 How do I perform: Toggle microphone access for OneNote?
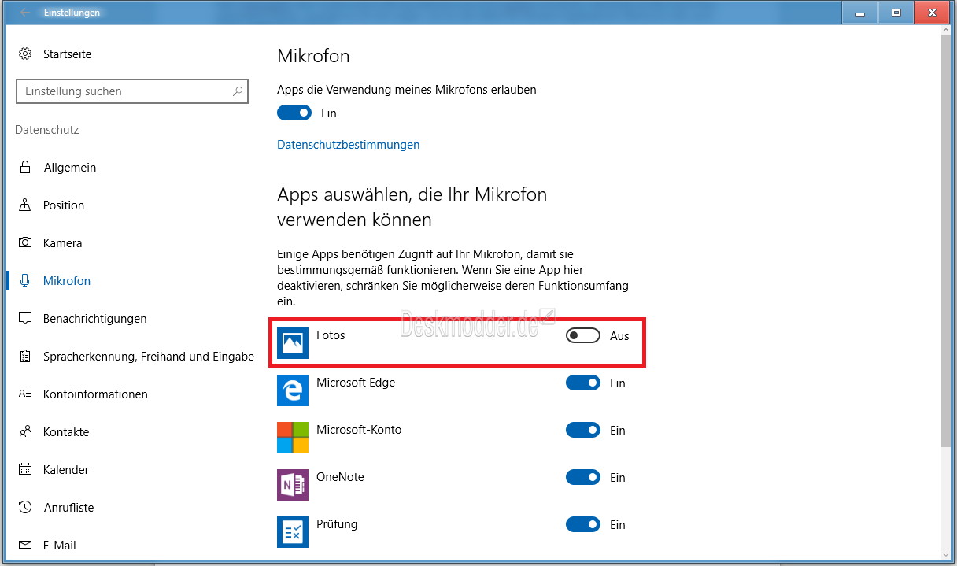point(583,477)
